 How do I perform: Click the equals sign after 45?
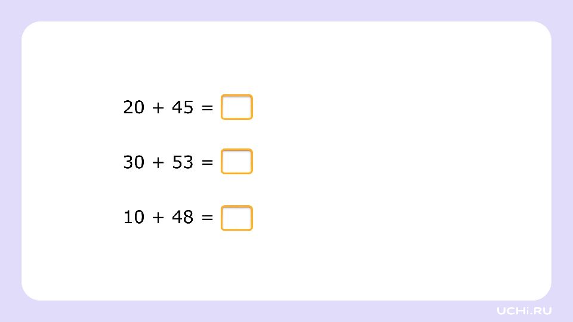[207, 108]
